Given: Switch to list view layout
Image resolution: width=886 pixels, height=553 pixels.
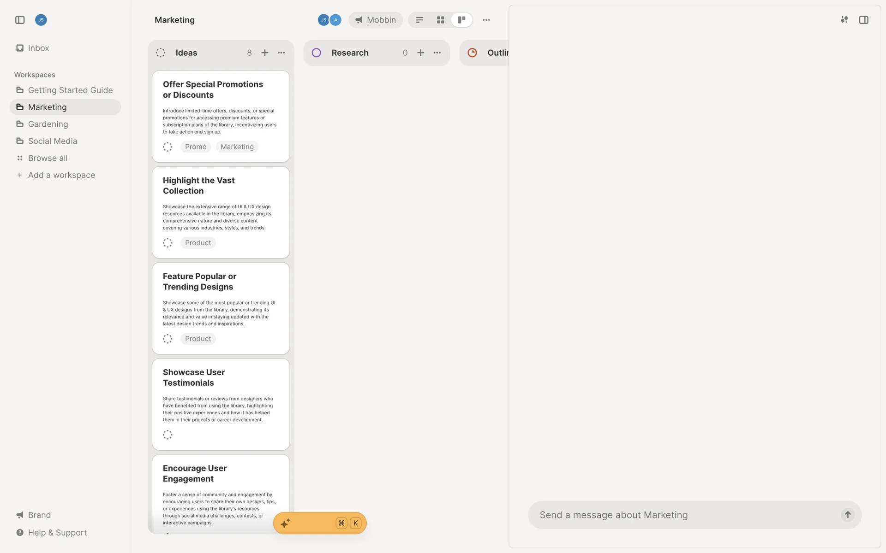Looking at the screenshot, I should click(419, 20).
